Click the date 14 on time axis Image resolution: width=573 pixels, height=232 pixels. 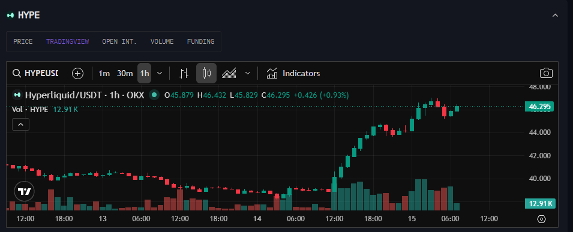(x=257, y=219)
